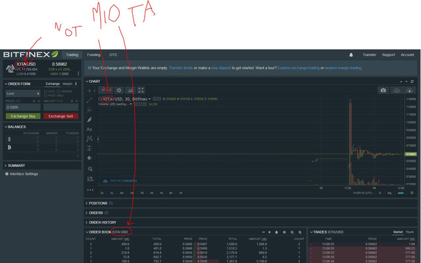Open chart properties gear in toolbar

coord(119,90)
